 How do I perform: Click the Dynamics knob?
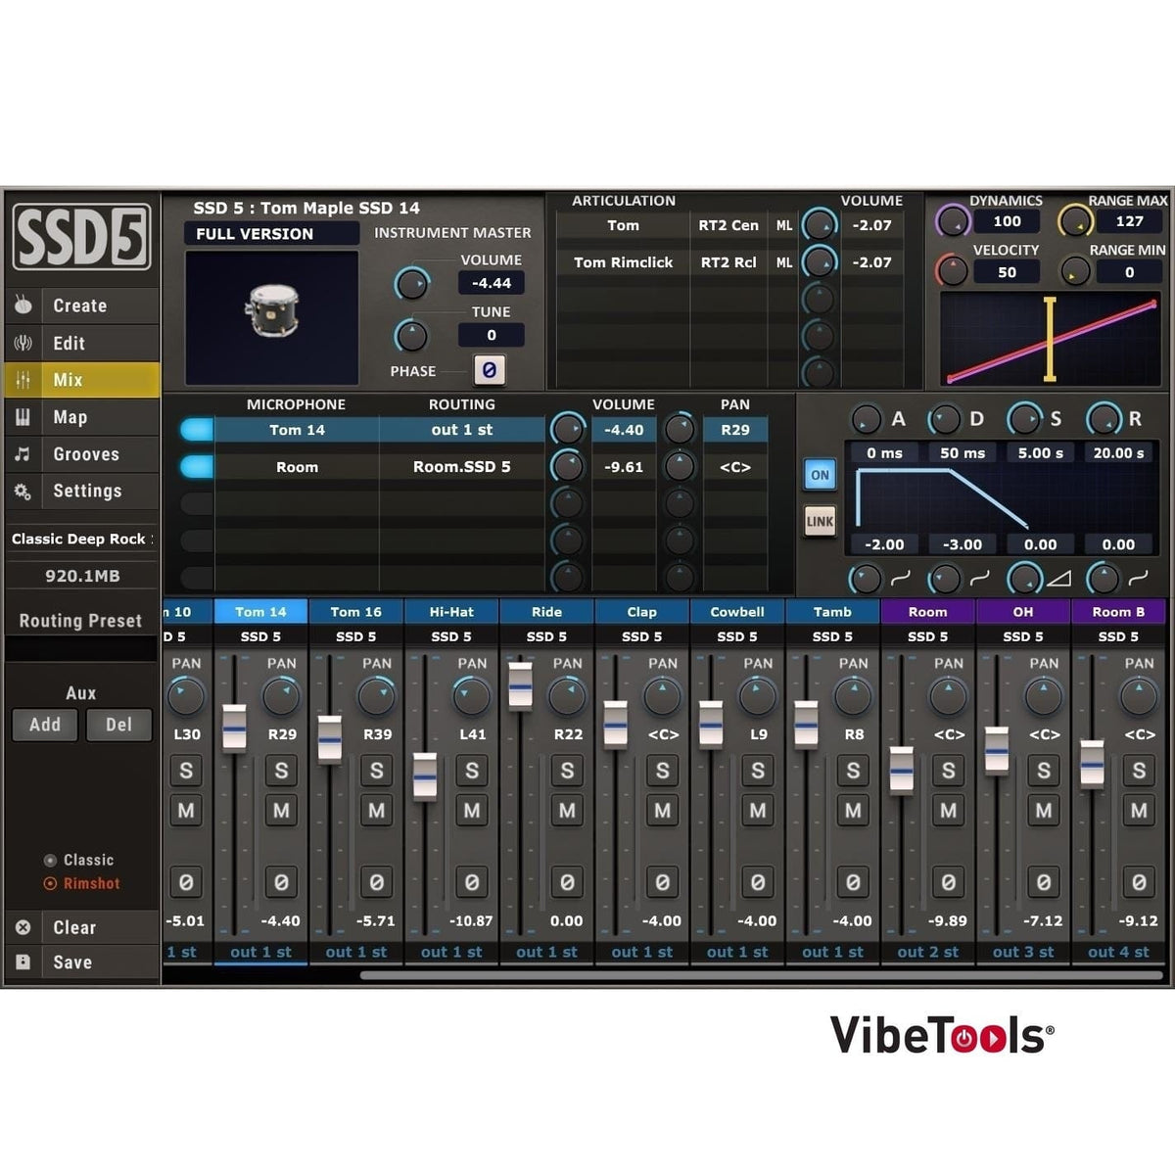click(953, 221)
